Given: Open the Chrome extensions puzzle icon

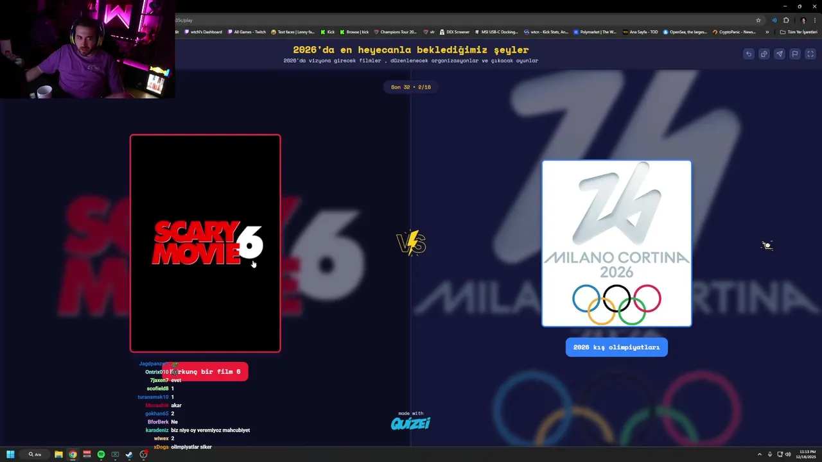Looking at the screenshot, I should click(786, 20).
